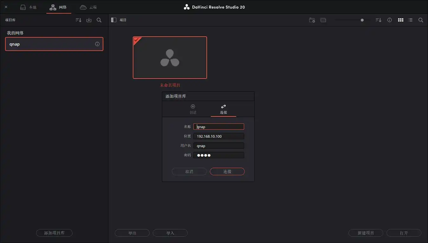The height and width of the screenshot is (243, 428).
Task: Click the 连接 button to connect
Action: click(x=227, y=171)
